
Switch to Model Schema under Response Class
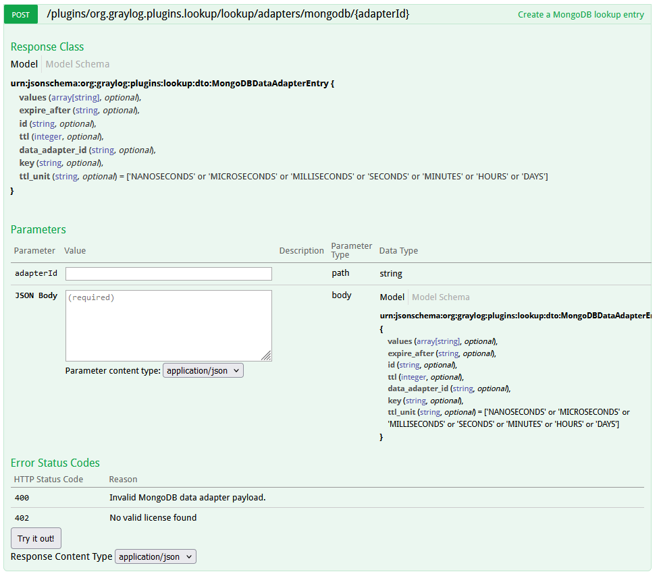(x=77, y=64)
